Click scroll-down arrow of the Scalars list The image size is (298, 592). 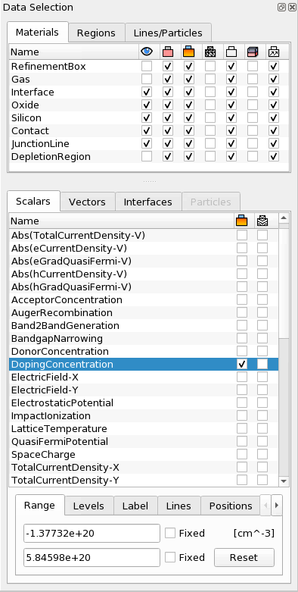284,482
